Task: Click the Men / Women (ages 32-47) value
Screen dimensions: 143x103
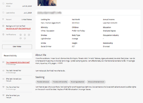Action: pyautogui.click(x=51, y=23)
